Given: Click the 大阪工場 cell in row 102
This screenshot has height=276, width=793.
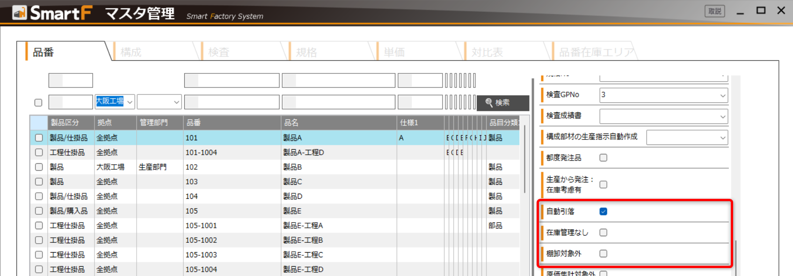Looking at the screenshot, I should point(115,167).
